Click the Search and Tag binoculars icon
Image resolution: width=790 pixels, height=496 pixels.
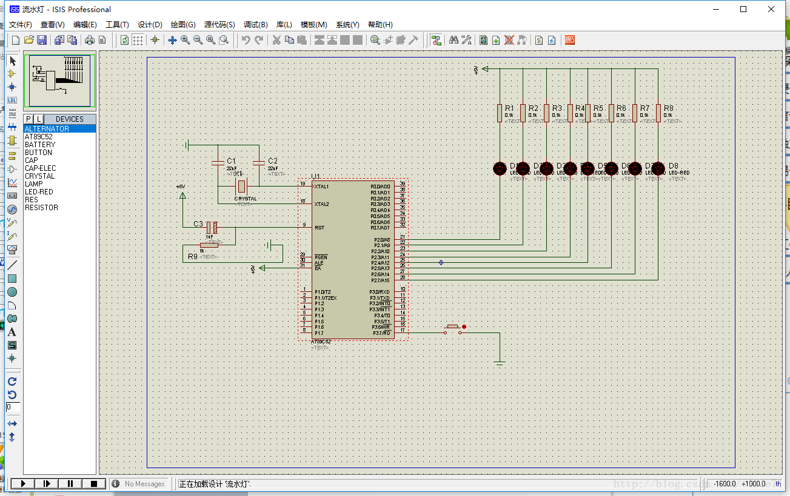click(x=454, y=40)
